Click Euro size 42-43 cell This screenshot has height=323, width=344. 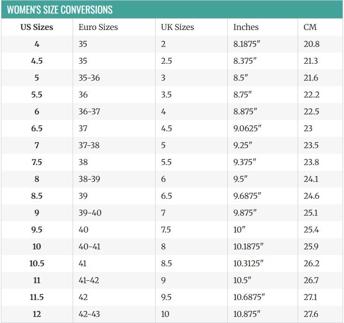point(90,314)
